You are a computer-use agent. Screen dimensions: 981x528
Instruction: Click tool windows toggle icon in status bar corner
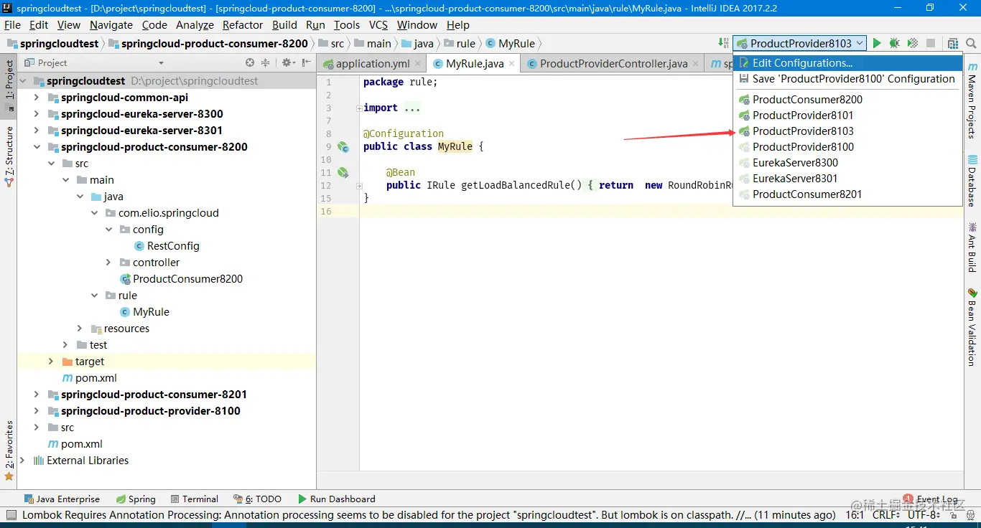[x=10, y=514]
